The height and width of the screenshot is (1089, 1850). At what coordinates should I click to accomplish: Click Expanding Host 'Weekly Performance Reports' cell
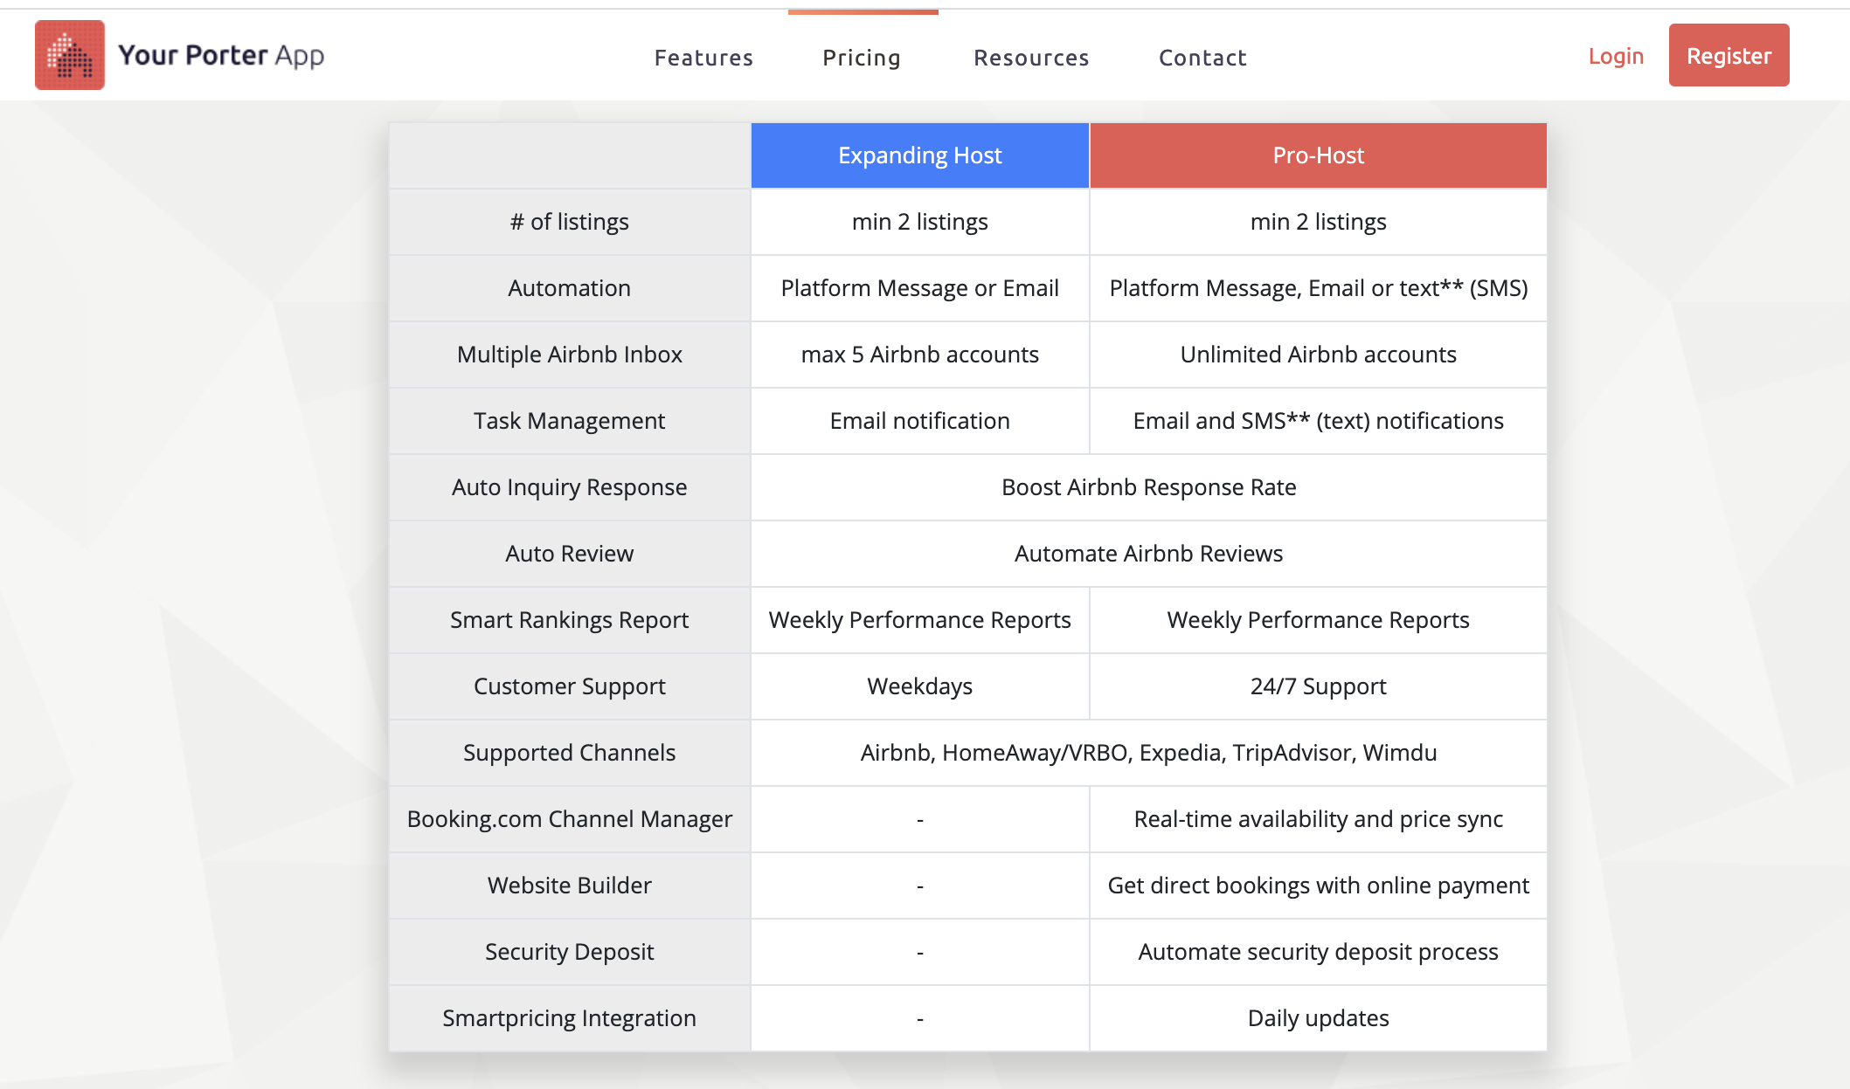[x=919, y=620]
